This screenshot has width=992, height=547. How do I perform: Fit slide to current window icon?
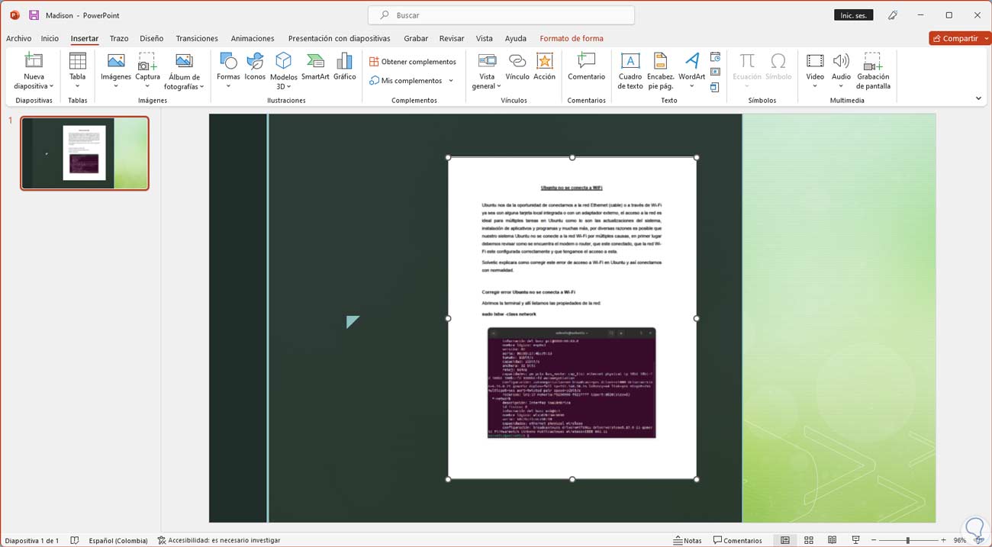point(979,540)
